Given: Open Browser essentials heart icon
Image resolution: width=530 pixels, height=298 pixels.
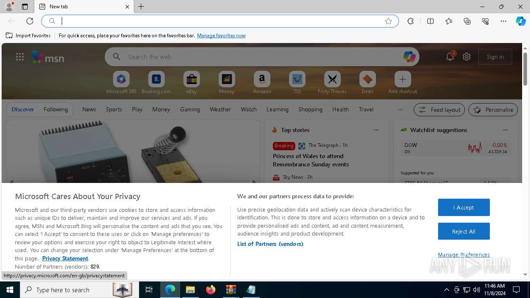Looking at the screenshot, I should pyautogui.click(x=485, y=21).
